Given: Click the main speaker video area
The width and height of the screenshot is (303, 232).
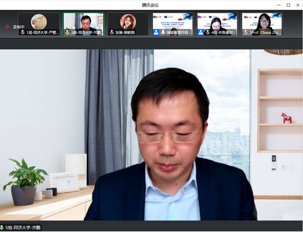Looking at the screenshot, I should [151, 135].
